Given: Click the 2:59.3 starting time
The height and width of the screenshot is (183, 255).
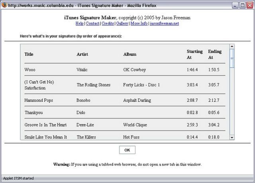Looking at the screenshot, I should [x=192, y=125].
